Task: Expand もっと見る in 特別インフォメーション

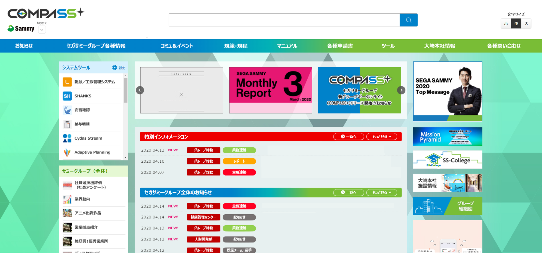Action: pyautogui.click(x=381, y=137)
